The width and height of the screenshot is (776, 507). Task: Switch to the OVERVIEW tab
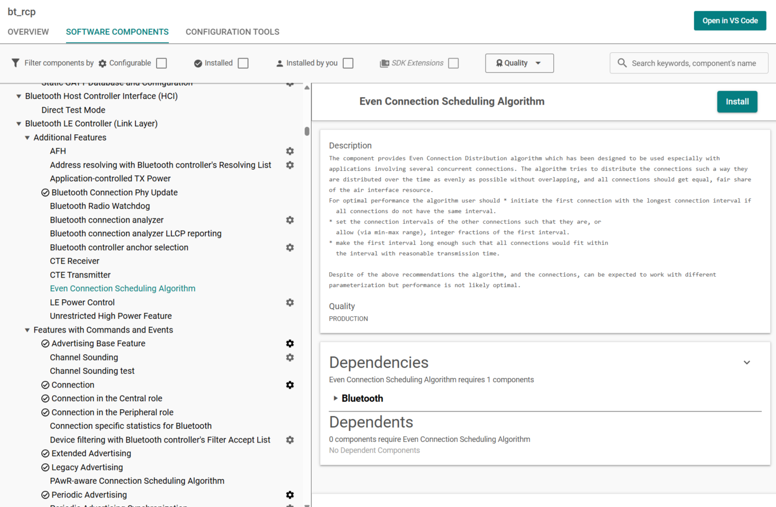(28, 32)
